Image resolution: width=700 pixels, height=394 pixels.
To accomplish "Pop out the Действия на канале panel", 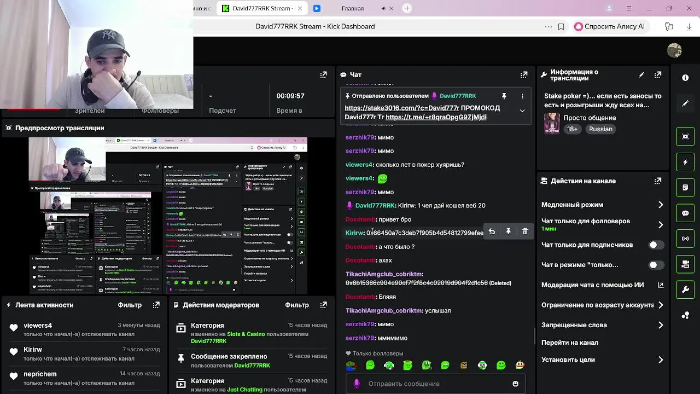I will click(658, 181).
